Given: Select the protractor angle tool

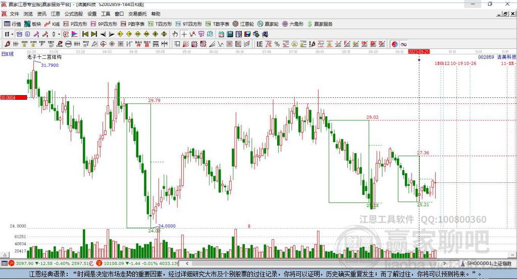Looking at the screenshot, I should 94,44.
